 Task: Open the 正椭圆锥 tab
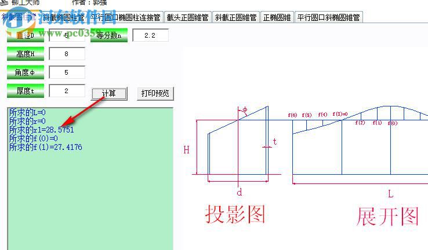coord(277,17)
